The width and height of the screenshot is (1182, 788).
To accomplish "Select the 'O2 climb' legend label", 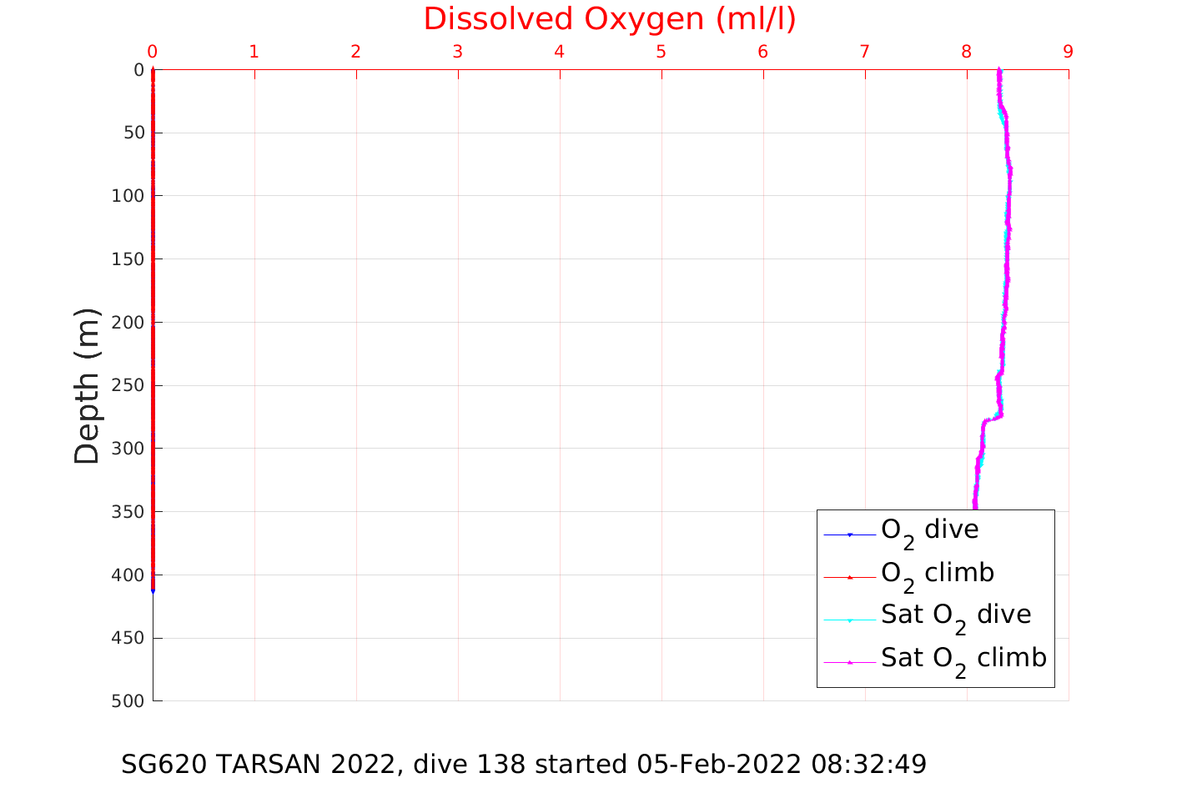I will click(x=937, y=573).
